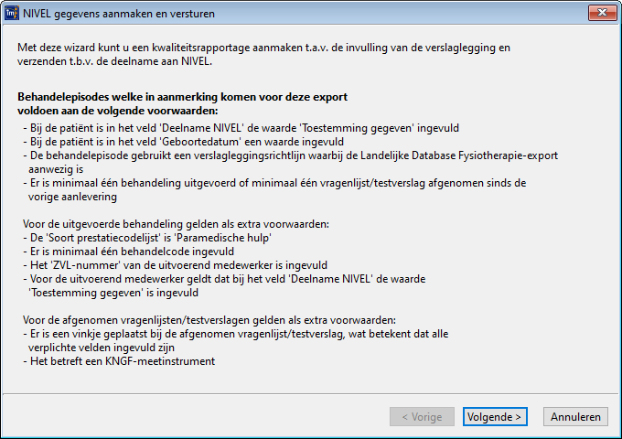The height and width of the screenshot is (439, 622).
Task: Click the line about 'minimaal één behandeling uitgevoerd'
Action: click(x=274, y=183)
